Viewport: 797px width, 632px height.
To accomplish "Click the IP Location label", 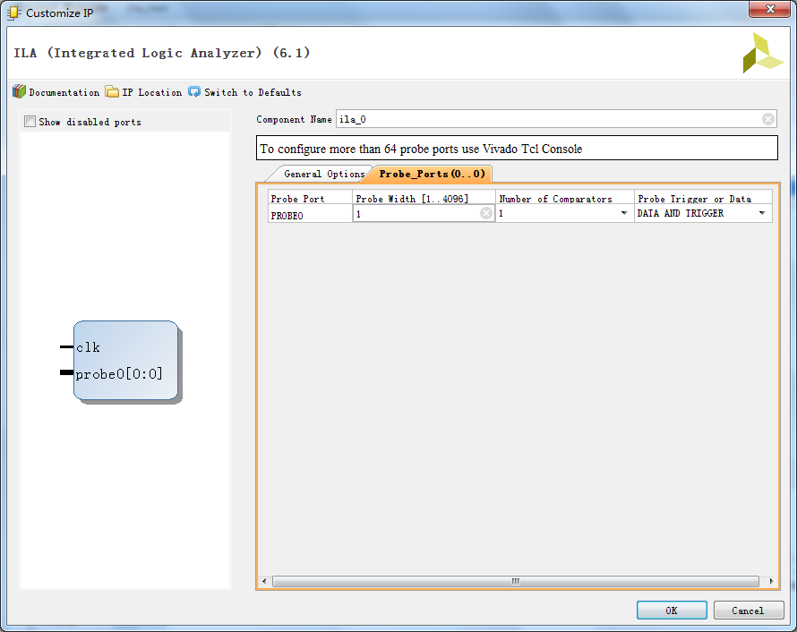I will [152, 92].
